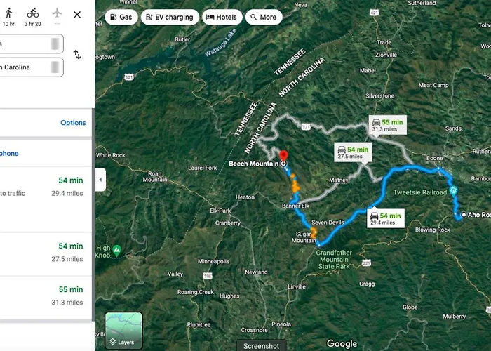This screenshot has height=351, width=491.
Task: Click the starting point input field
Action: point(32,44)
